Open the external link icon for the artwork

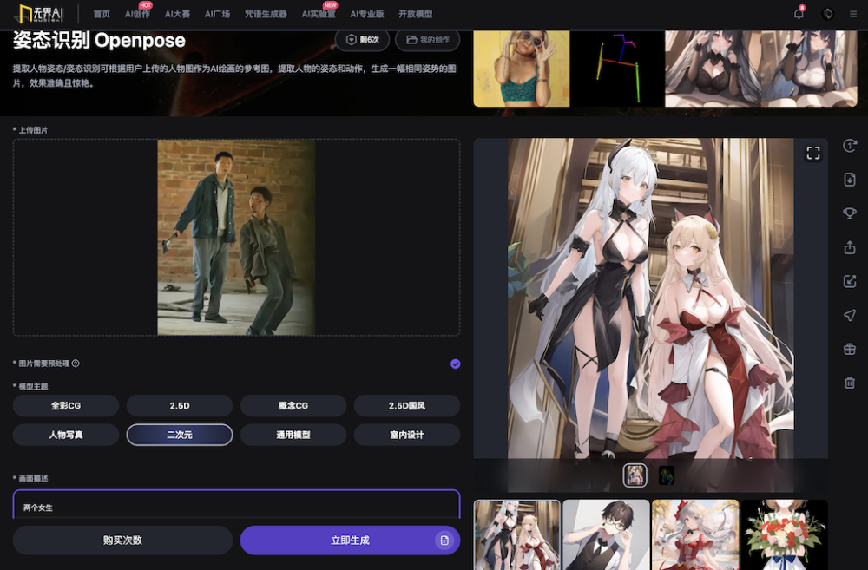(849, 280)
